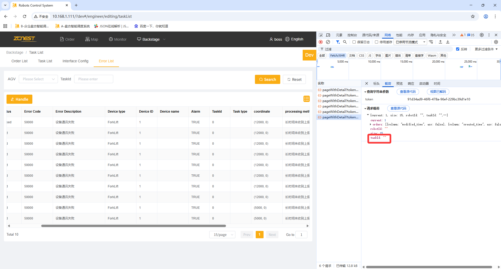Image resolution: width=501 pixels, height=269 pixels.
Task: Click the export HAR download icon
Action: click(448, 42)
